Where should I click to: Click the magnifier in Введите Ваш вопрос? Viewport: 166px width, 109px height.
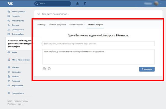click(39, 14)
